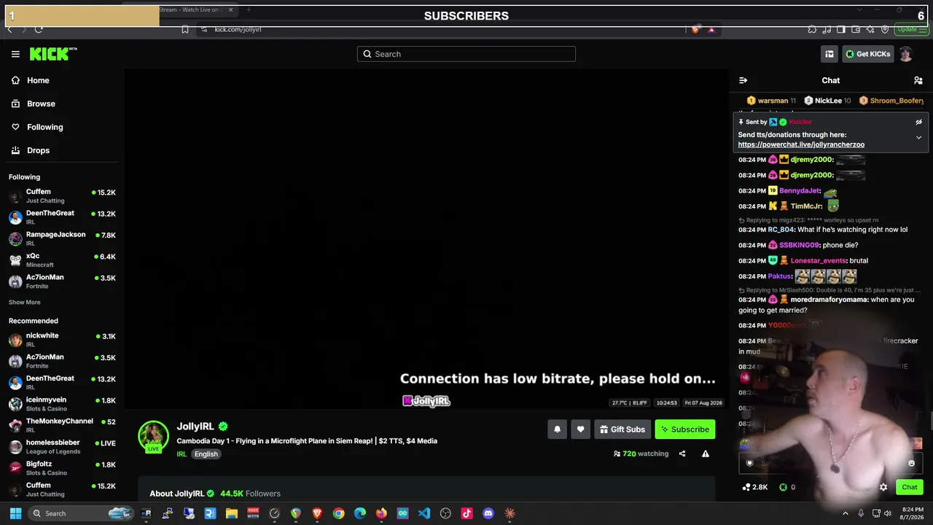The height and width of the screenshot is (525, 933).
Task: Open DeenTheGreat channel in Following list
Action: (62, 217)
